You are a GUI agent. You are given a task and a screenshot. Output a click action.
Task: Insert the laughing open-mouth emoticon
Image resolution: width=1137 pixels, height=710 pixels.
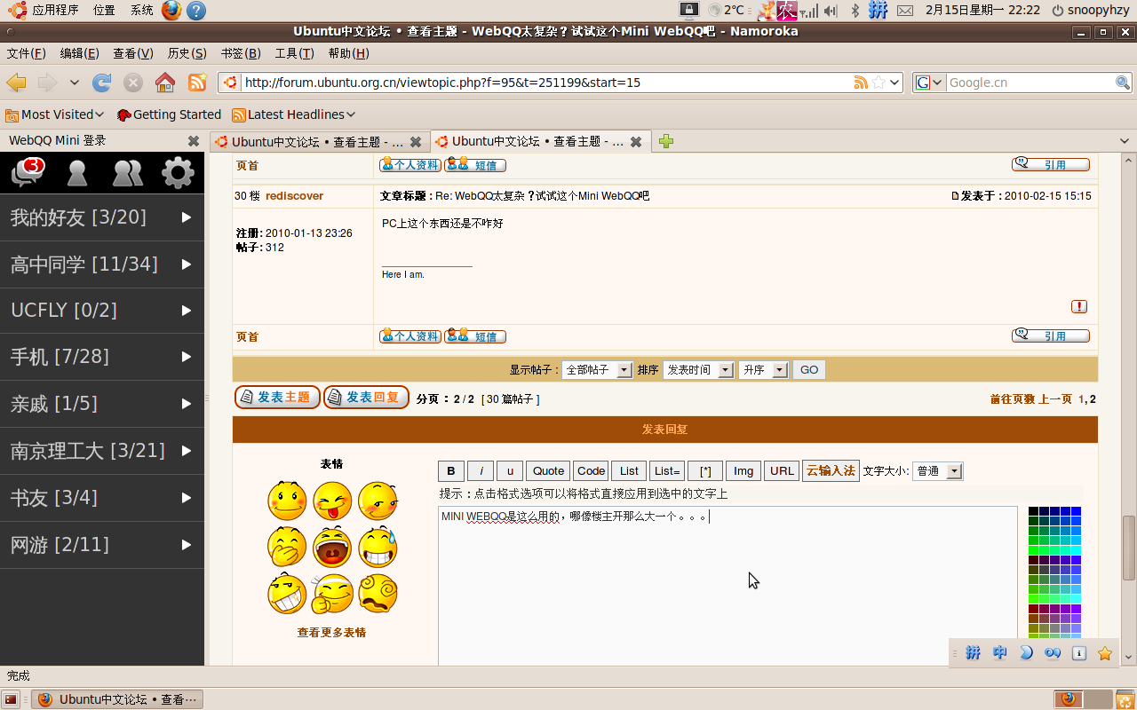(332, 547)
